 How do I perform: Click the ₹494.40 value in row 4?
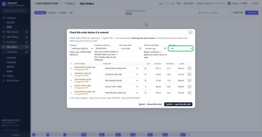[181, 87]
